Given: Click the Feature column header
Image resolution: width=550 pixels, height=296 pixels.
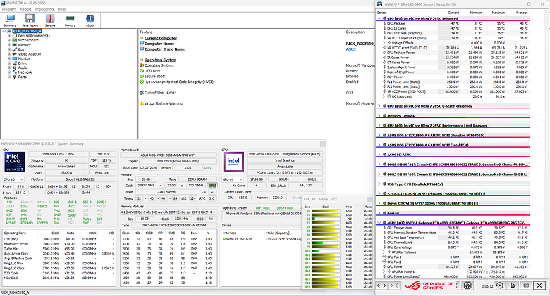Looking at the screenshot, I should tap(146, 32).
